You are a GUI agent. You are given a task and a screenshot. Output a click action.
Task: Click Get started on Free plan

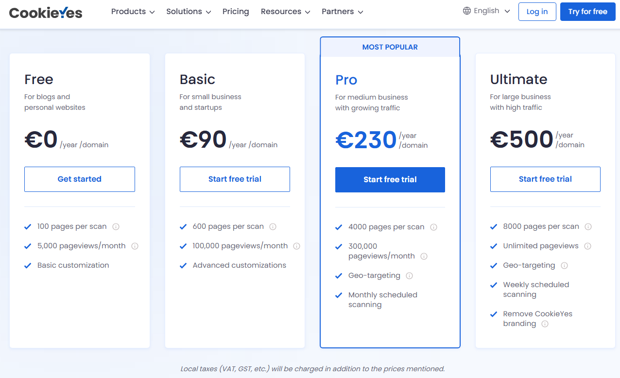[80, 179]
